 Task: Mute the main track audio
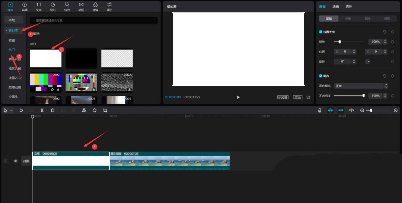16,161
